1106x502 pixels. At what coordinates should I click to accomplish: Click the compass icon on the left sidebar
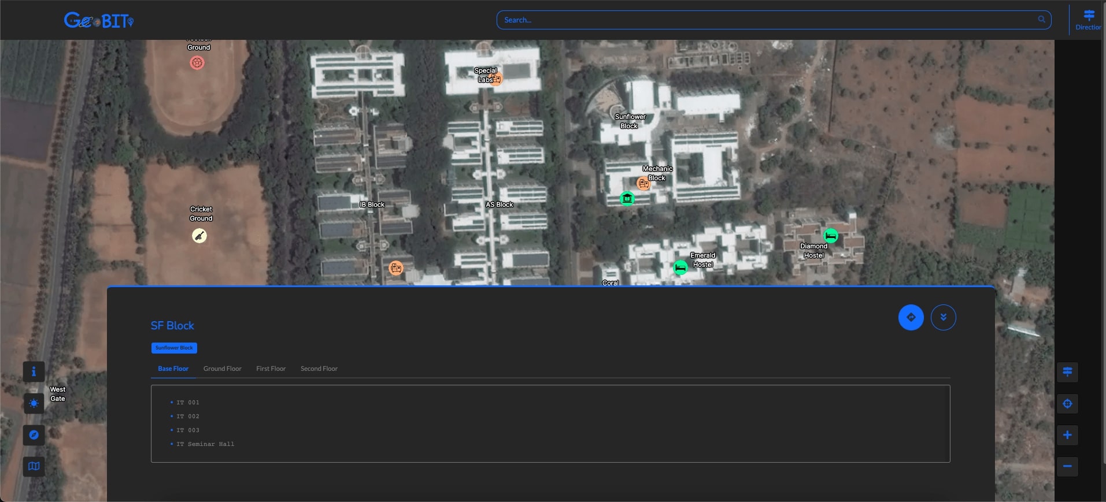tap(34, 434)
